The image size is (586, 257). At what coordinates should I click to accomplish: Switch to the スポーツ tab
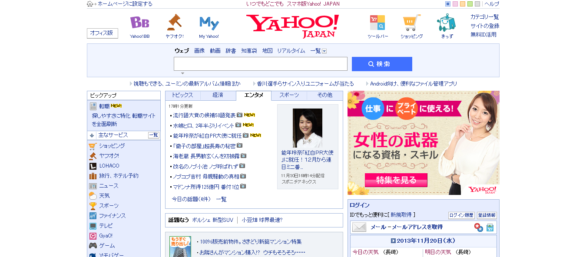click(x=289, y=96)
